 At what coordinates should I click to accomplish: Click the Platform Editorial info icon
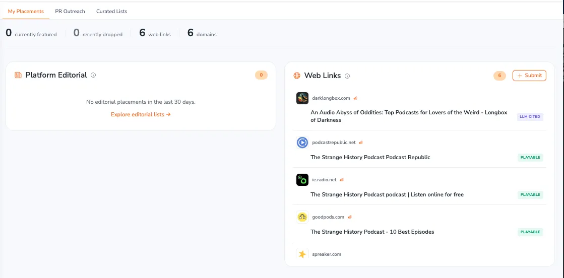[x=94, y=75]
